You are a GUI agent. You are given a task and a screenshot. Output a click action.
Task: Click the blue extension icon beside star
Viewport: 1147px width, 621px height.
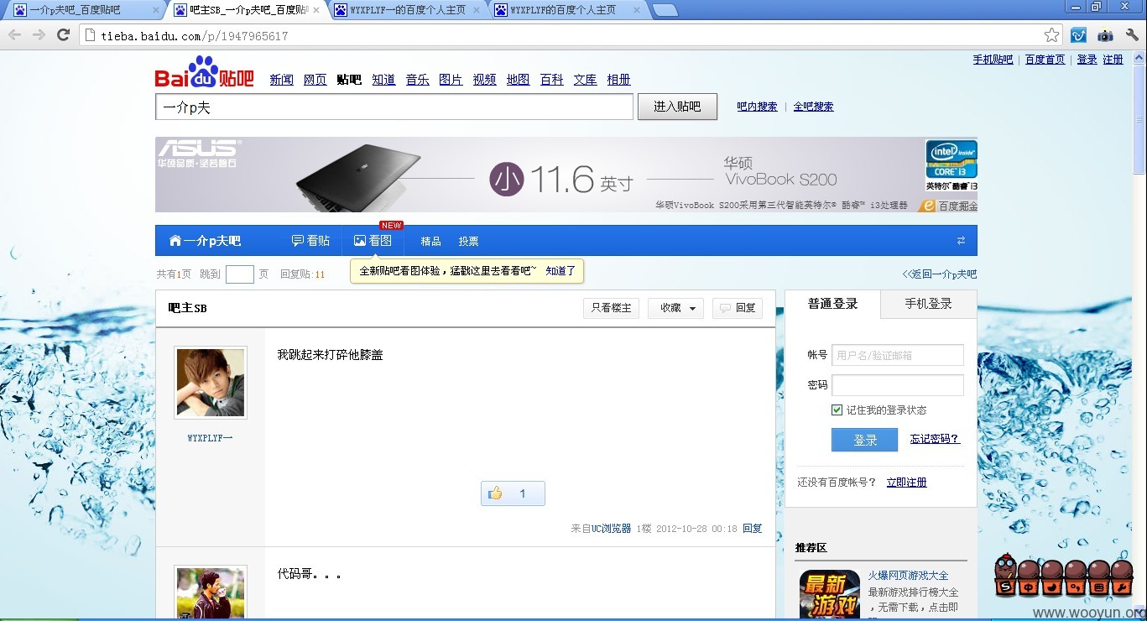pos(1079,35)
